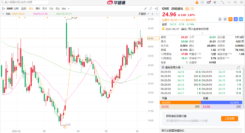The height and width of the screenshot is (133, 245).
Task: Click the ask price 24.98 row
Action: click(221, 107)
